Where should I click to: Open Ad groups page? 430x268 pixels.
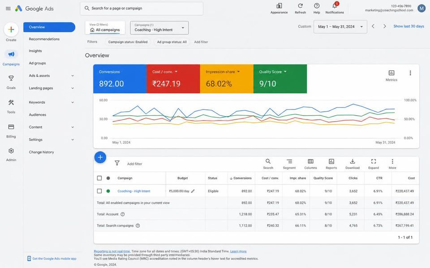[37, 63]
